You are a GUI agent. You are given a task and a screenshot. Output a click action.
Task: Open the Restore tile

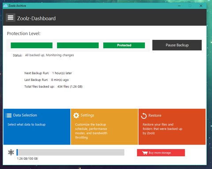coord(172,127)
